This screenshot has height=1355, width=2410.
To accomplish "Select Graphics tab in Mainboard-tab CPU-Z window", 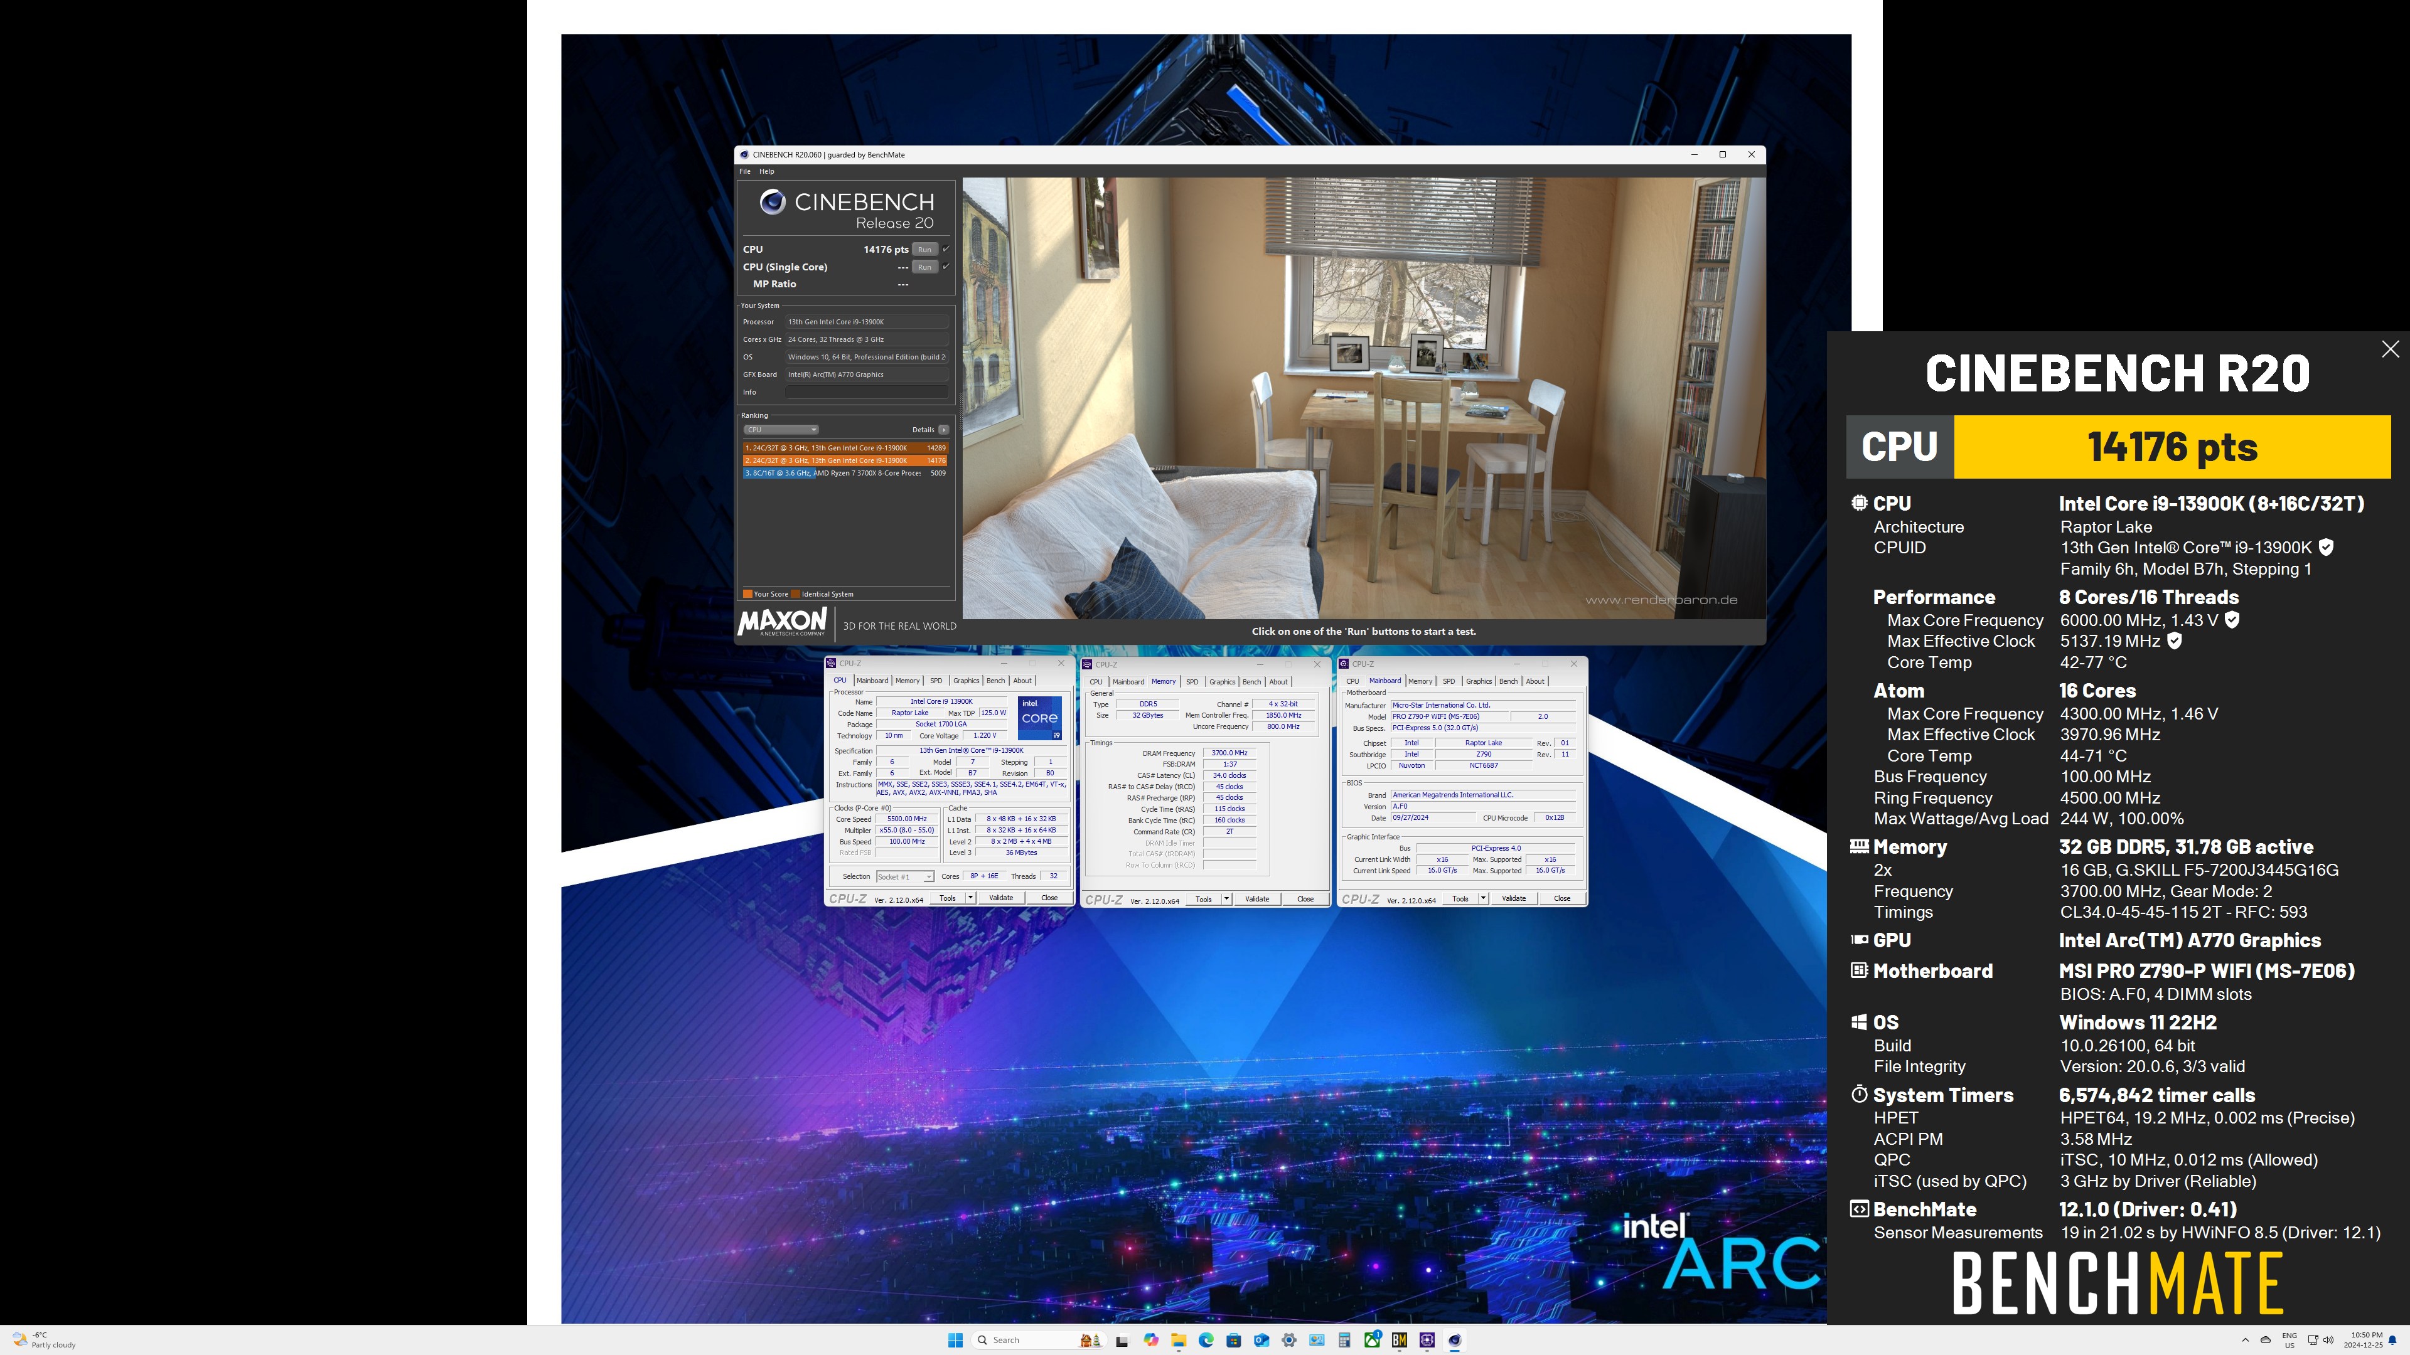I will 1478,682.
